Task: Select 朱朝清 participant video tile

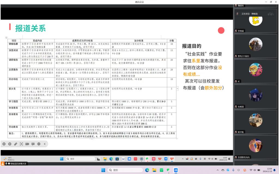Action: tap(256, 95)
